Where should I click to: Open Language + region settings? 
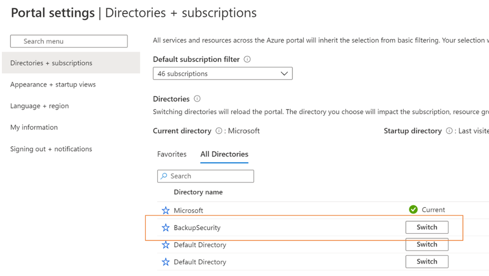[x=40, y=106]
